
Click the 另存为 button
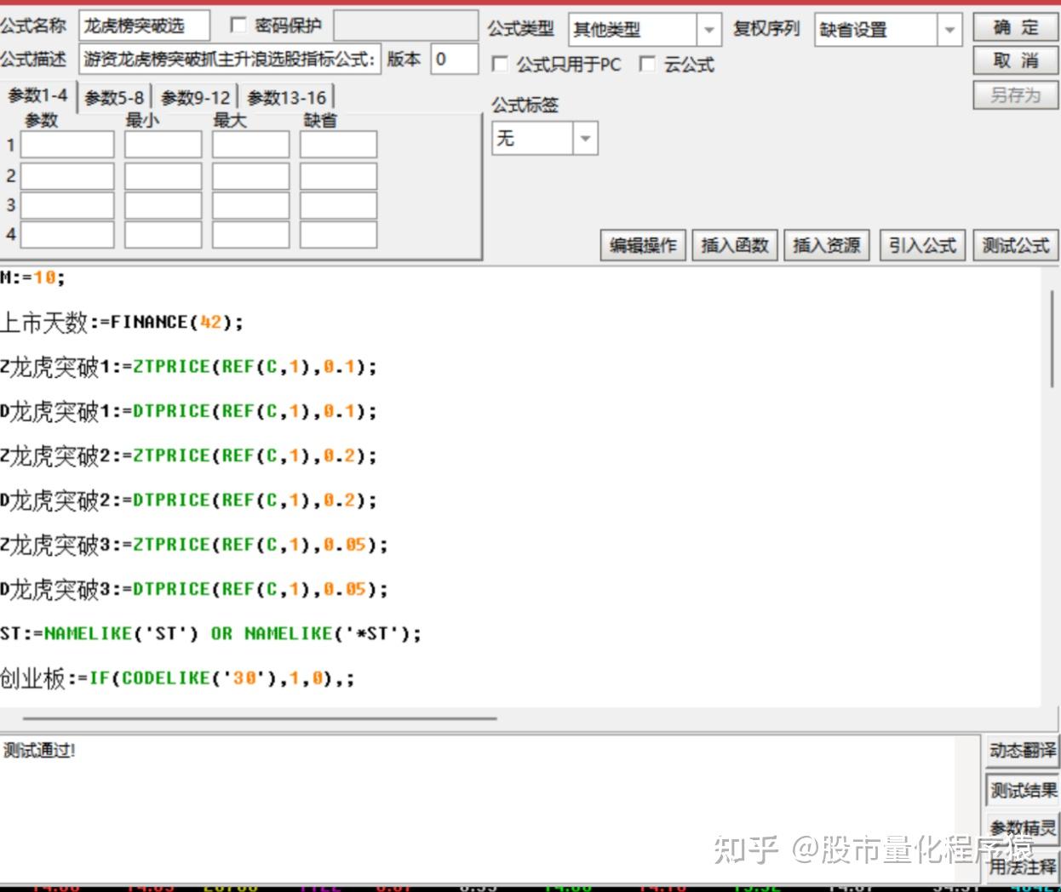[1015, 94]
